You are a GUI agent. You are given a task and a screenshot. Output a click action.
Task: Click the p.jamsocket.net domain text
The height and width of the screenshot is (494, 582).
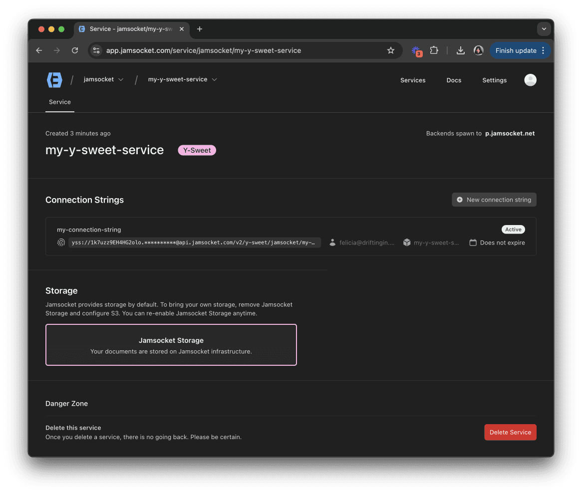pos(510,134)
